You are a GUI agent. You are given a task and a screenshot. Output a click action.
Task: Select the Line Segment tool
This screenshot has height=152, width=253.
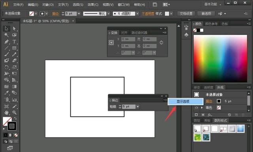[x=6, y=48]
